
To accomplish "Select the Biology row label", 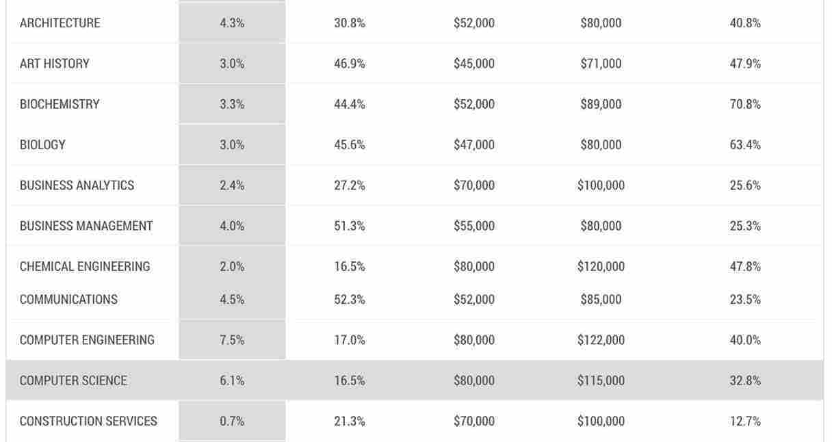I will tap(42, 144).
